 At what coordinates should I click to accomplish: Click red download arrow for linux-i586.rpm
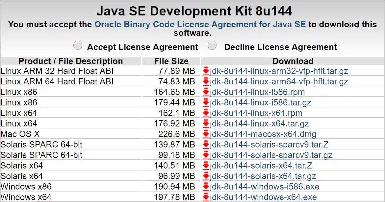206,92
